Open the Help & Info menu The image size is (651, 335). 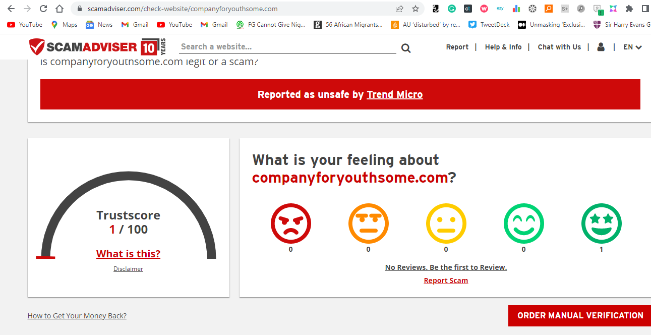click(x=503, y=47)
